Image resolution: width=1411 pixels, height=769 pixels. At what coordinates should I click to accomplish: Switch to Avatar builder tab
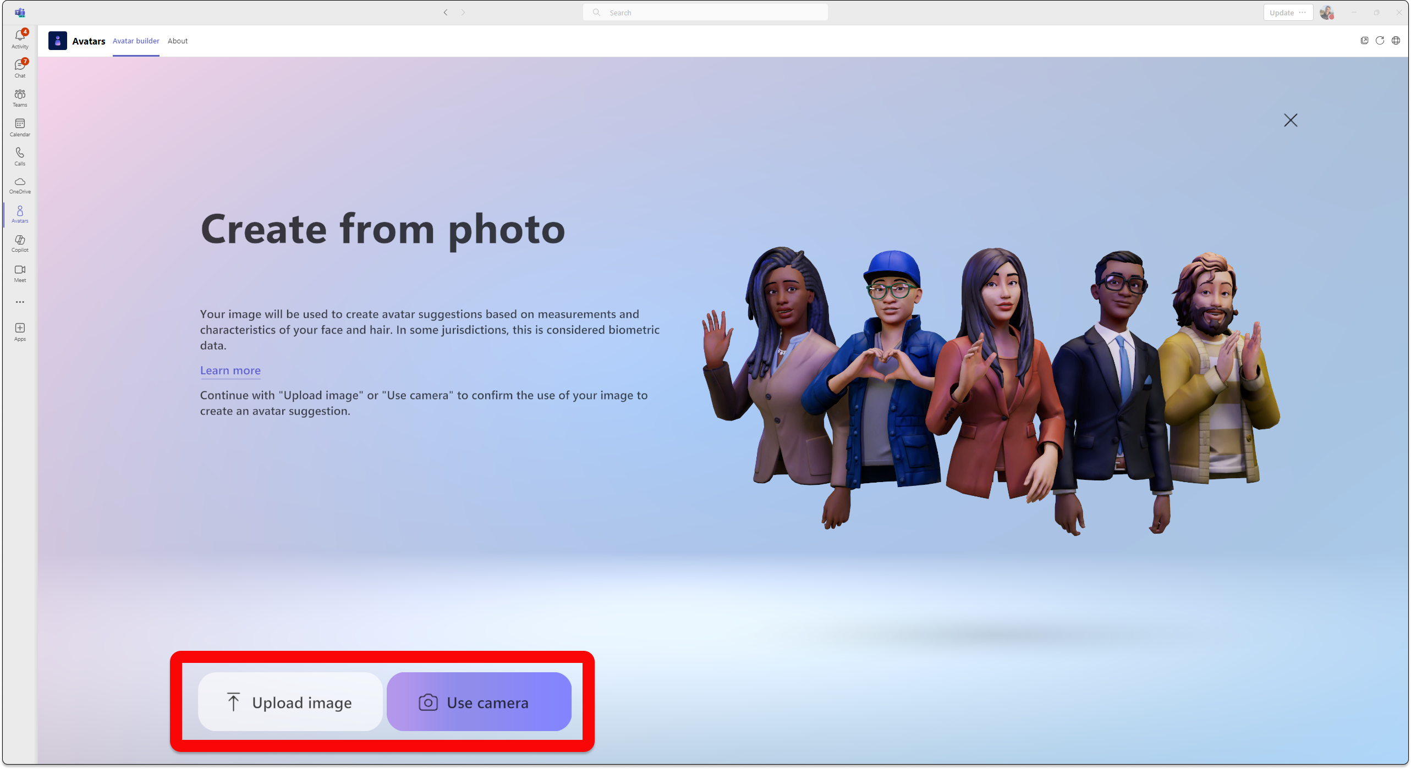click(135, 41)
